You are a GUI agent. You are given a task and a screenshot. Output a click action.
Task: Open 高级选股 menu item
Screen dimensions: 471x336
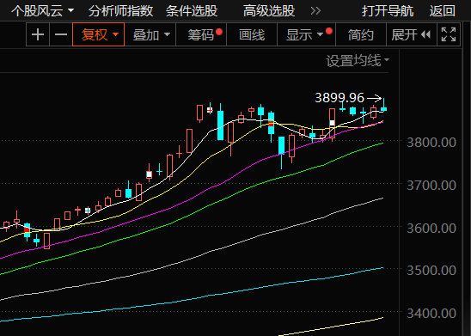click(269, 11)
